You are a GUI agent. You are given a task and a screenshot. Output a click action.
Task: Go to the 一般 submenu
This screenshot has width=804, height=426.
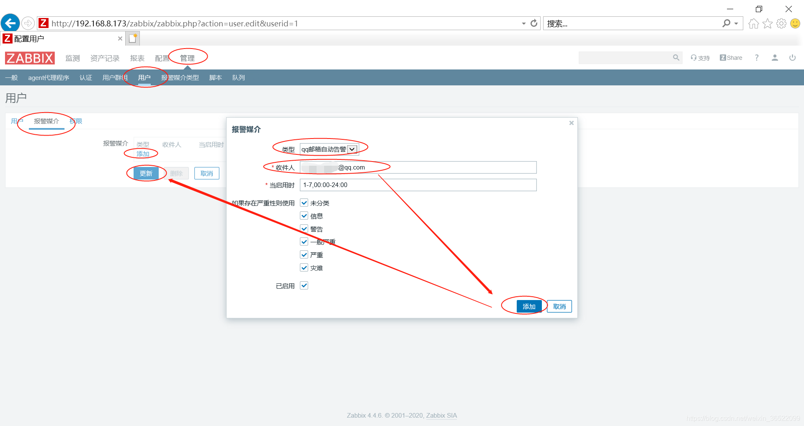click(11, 78)
